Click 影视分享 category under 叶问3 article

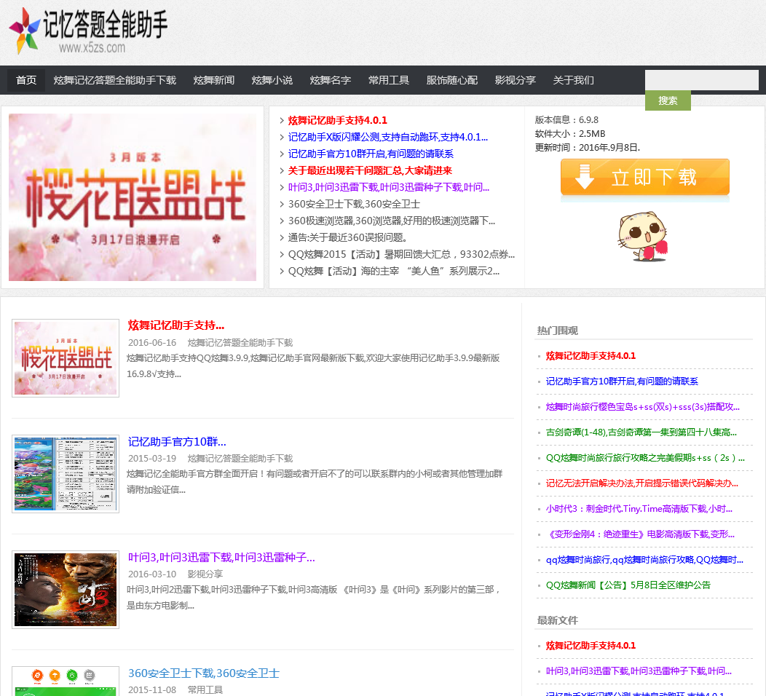pyautogui.click(x=205, y=574)
